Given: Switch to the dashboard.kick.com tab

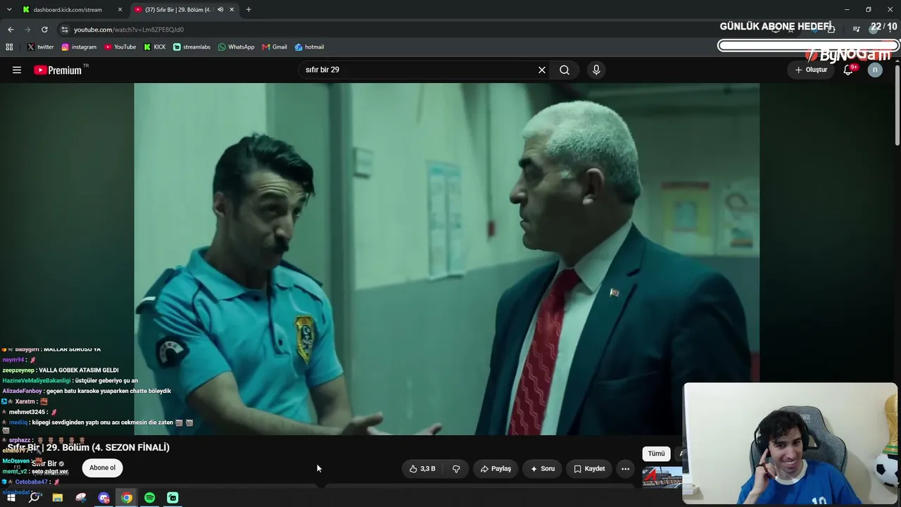Looking at the screenshot, I should click(x=72, y=10).
